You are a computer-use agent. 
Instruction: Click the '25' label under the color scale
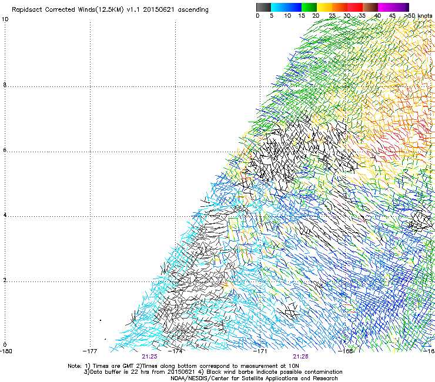(332, 16)
